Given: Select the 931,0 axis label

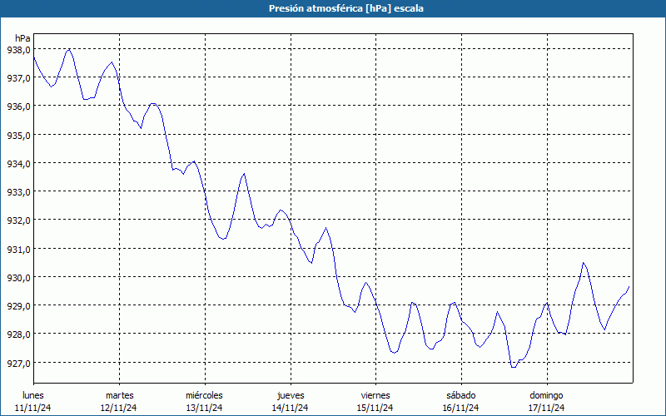Looking at the screenshot, I should tap(18, 250).
